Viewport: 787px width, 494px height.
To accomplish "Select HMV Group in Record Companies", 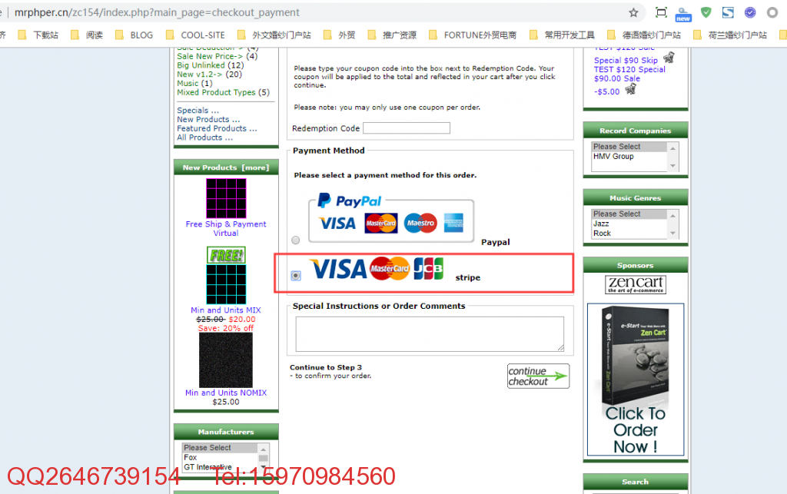I will click(x=629, y=157).
